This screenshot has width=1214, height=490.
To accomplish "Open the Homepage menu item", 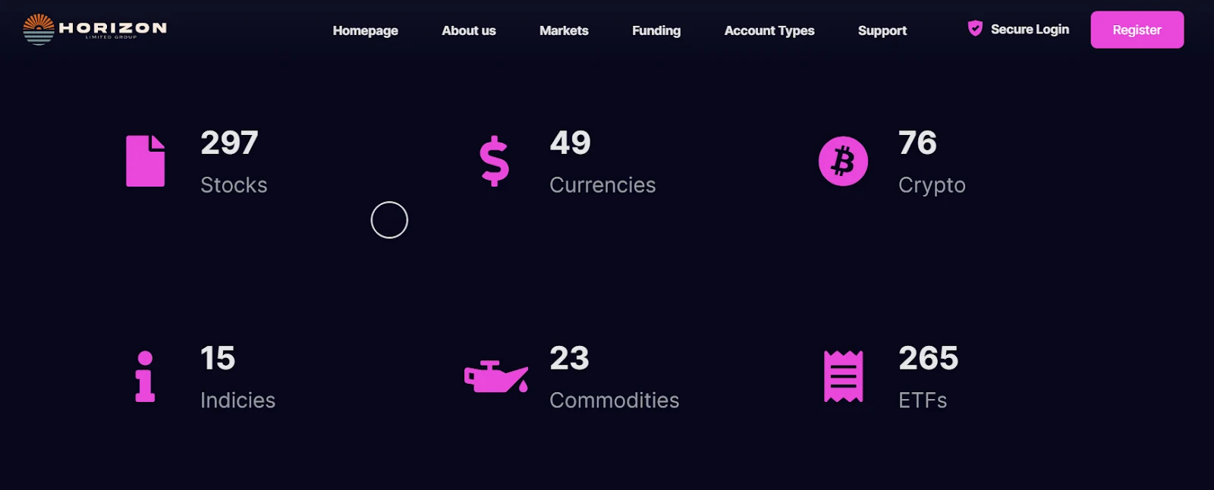I will (365, 30).
